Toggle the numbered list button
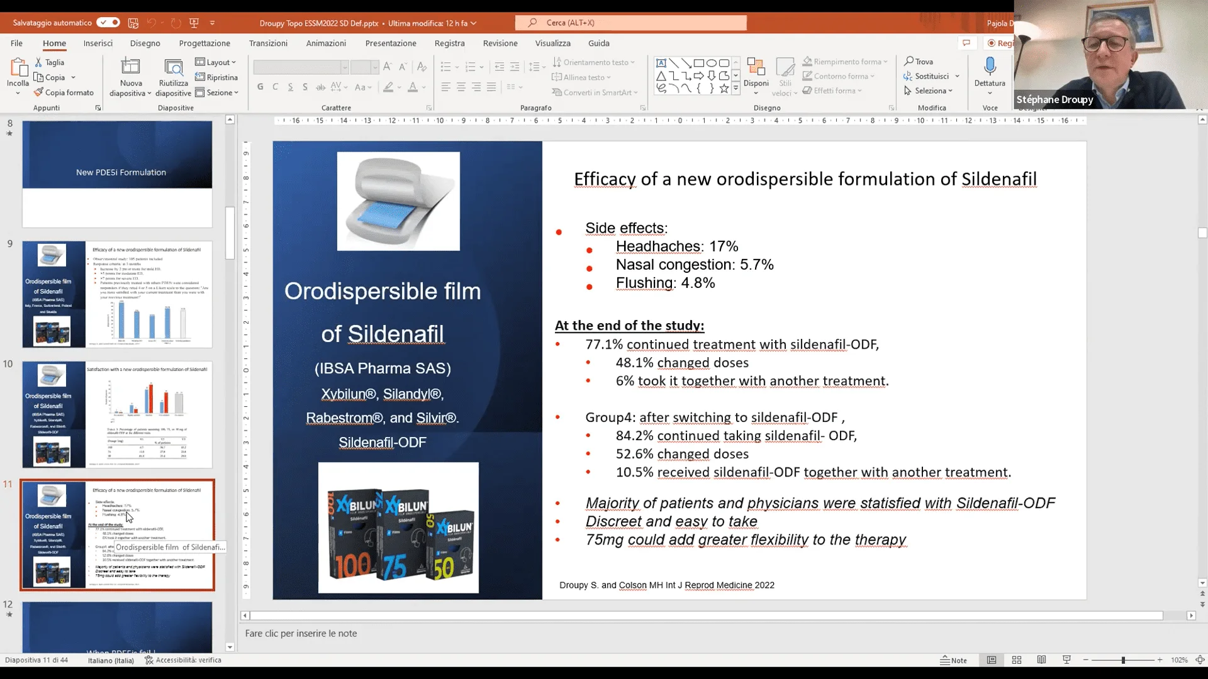 coord(470,67)
